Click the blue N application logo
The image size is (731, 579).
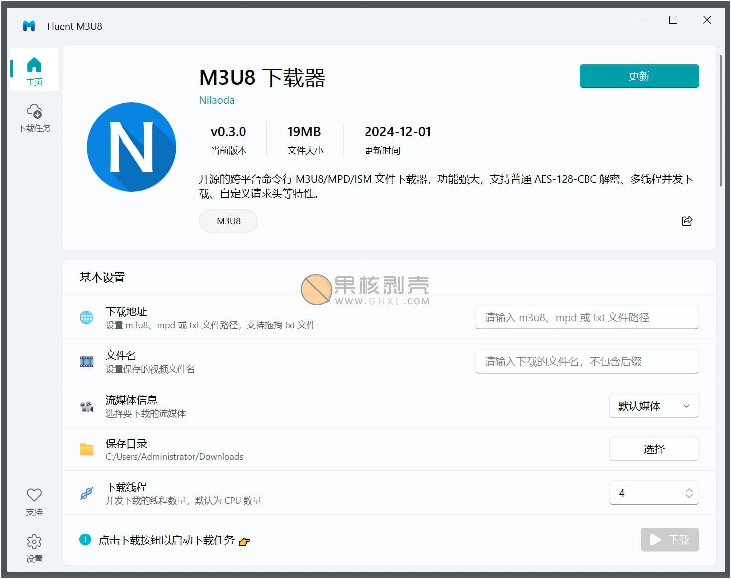[x=131, y=147]
